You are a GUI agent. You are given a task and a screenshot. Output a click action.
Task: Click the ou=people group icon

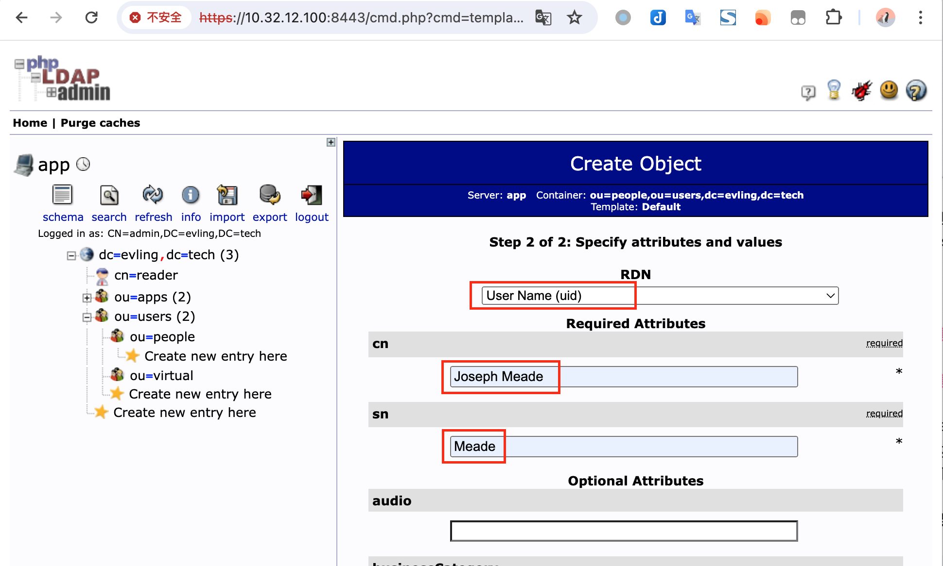(x=117, y=336)
